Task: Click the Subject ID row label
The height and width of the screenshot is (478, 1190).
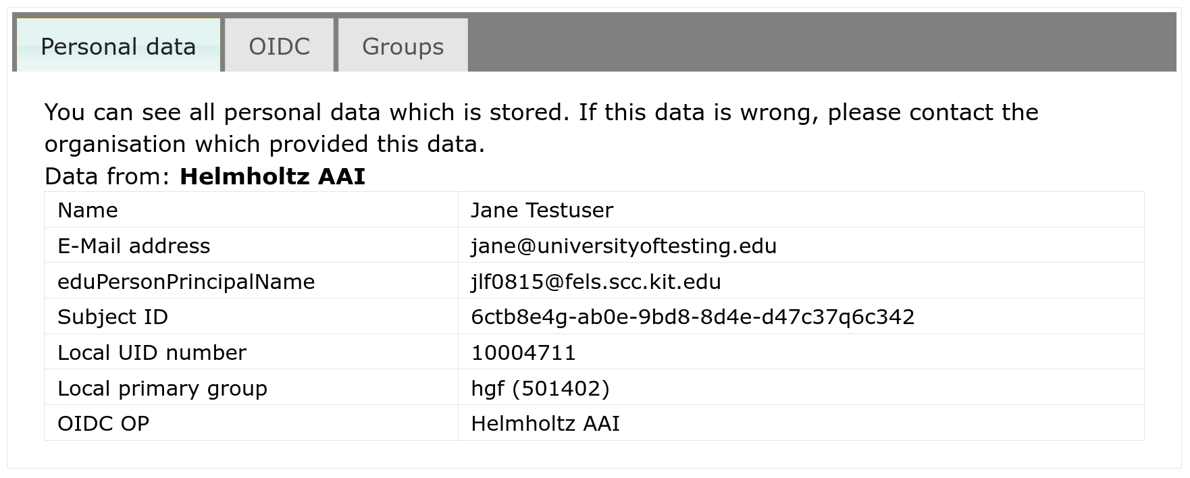Action: pyautogui.click(x=113, y=317)
